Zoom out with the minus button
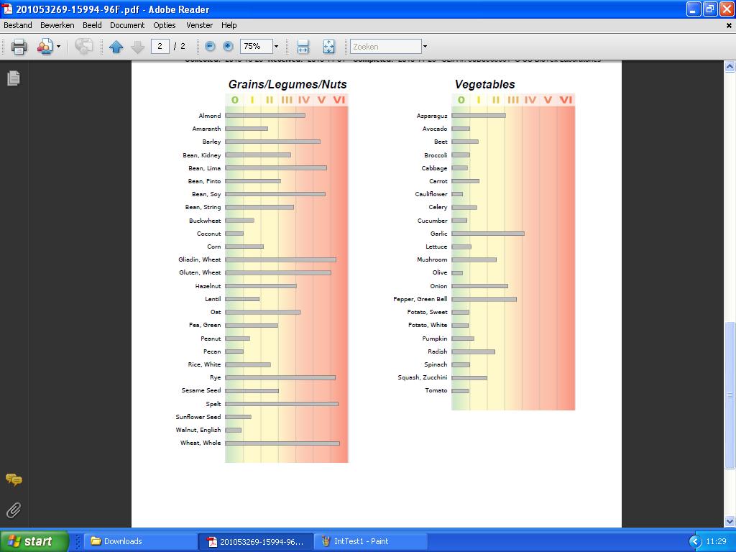 pyautogui.click(x=210, y=46)
